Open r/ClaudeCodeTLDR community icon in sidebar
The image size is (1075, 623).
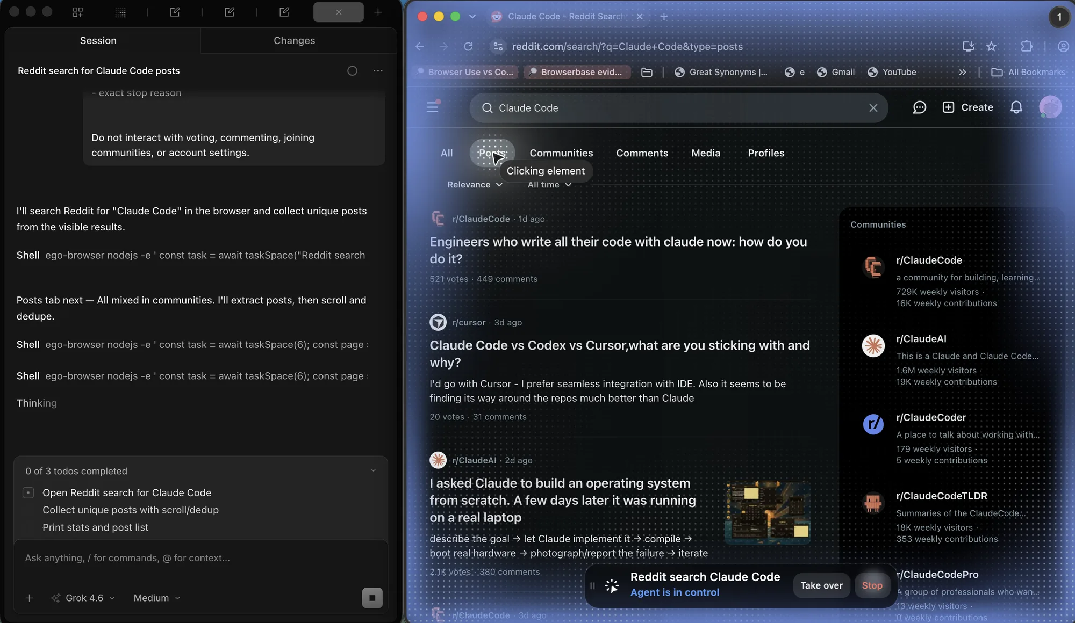[x=873, y=503]
